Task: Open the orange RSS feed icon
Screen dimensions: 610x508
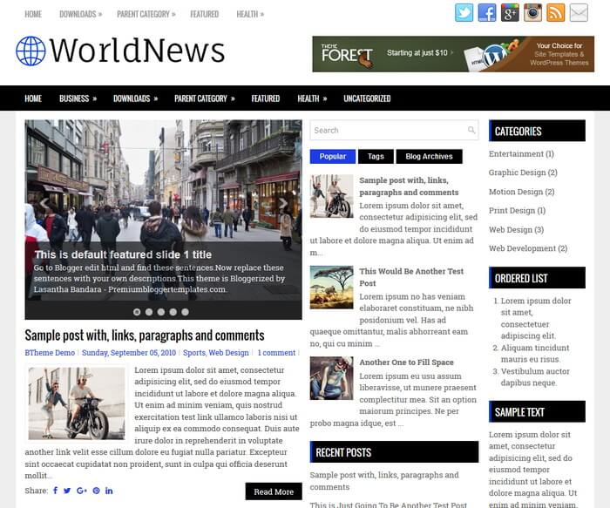Action: [x=555, y=13]
